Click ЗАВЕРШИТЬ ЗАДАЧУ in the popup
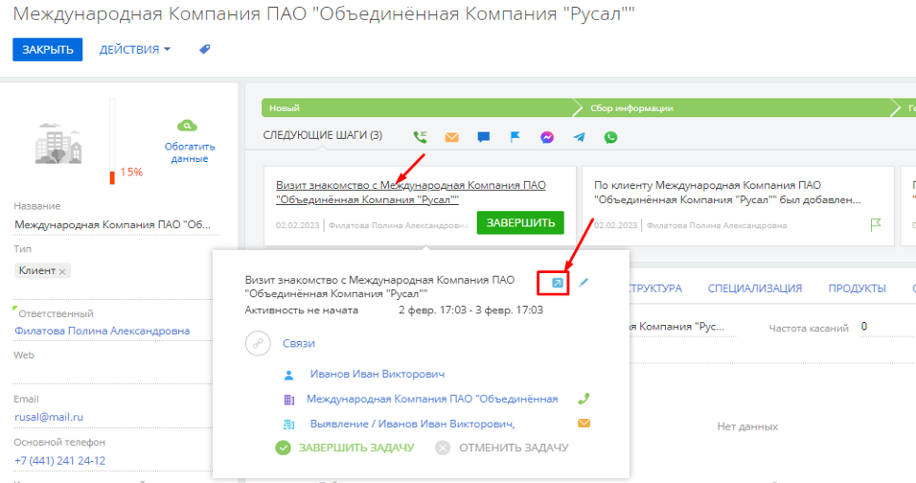Viewport: 916px width, 483px height. click(x=345, y=448)
